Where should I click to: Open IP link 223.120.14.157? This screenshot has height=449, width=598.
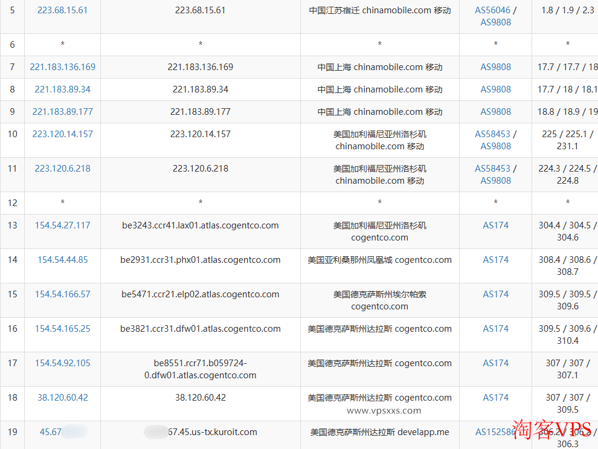(x=63, y=134)
